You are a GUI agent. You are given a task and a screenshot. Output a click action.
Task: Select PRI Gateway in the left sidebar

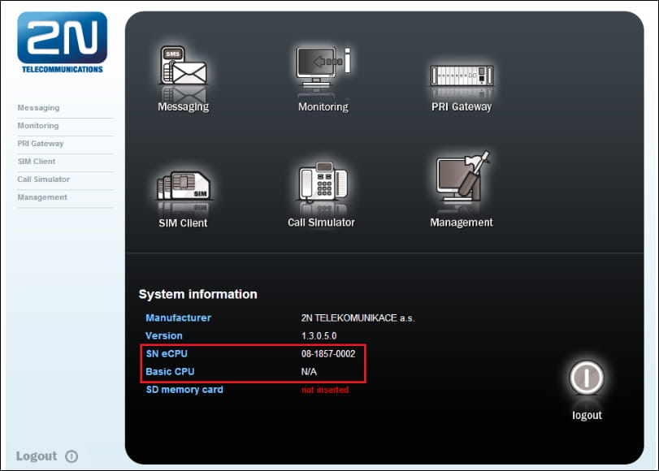[x=41, y=144]
